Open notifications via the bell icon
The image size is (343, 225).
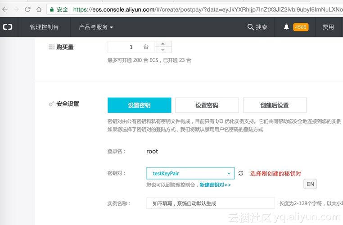286,27
